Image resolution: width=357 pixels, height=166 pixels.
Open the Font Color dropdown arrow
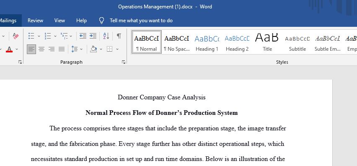click(17, 49)
